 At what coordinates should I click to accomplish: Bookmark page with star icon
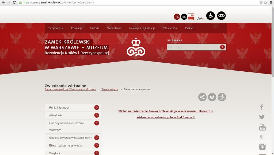point(265,2)
